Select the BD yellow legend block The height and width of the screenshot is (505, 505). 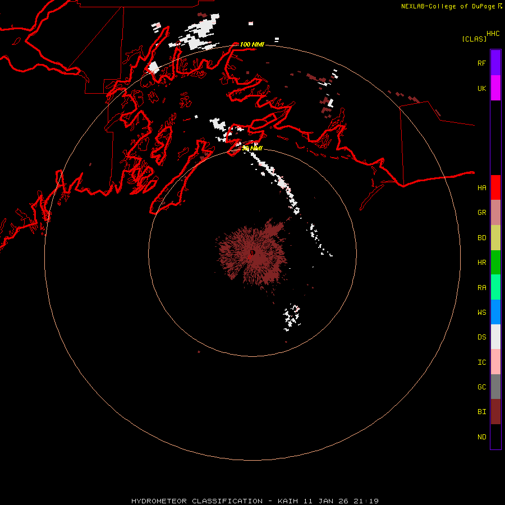[495, 237]
